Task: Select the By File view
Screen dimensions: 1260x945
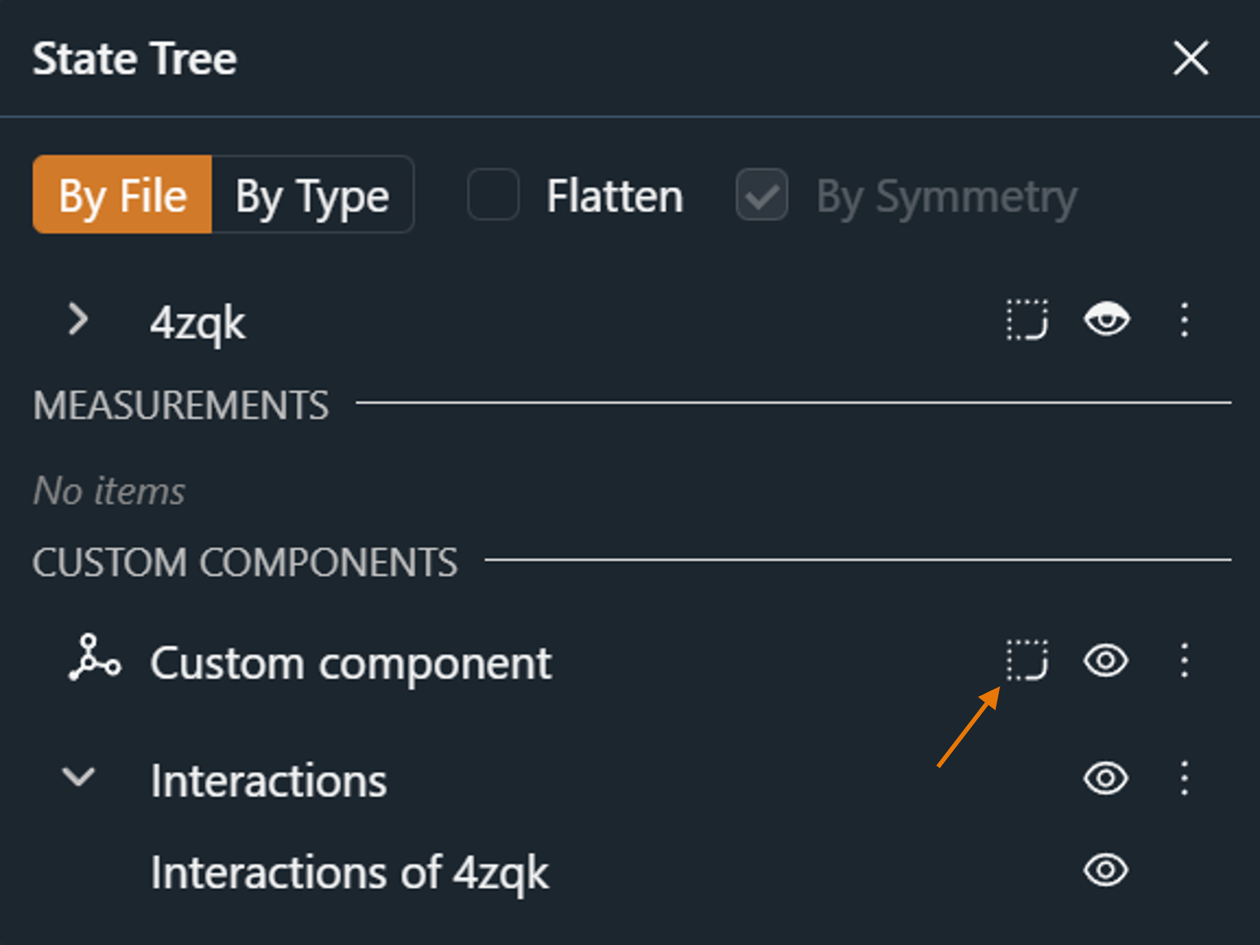Action: pos(122,195)
